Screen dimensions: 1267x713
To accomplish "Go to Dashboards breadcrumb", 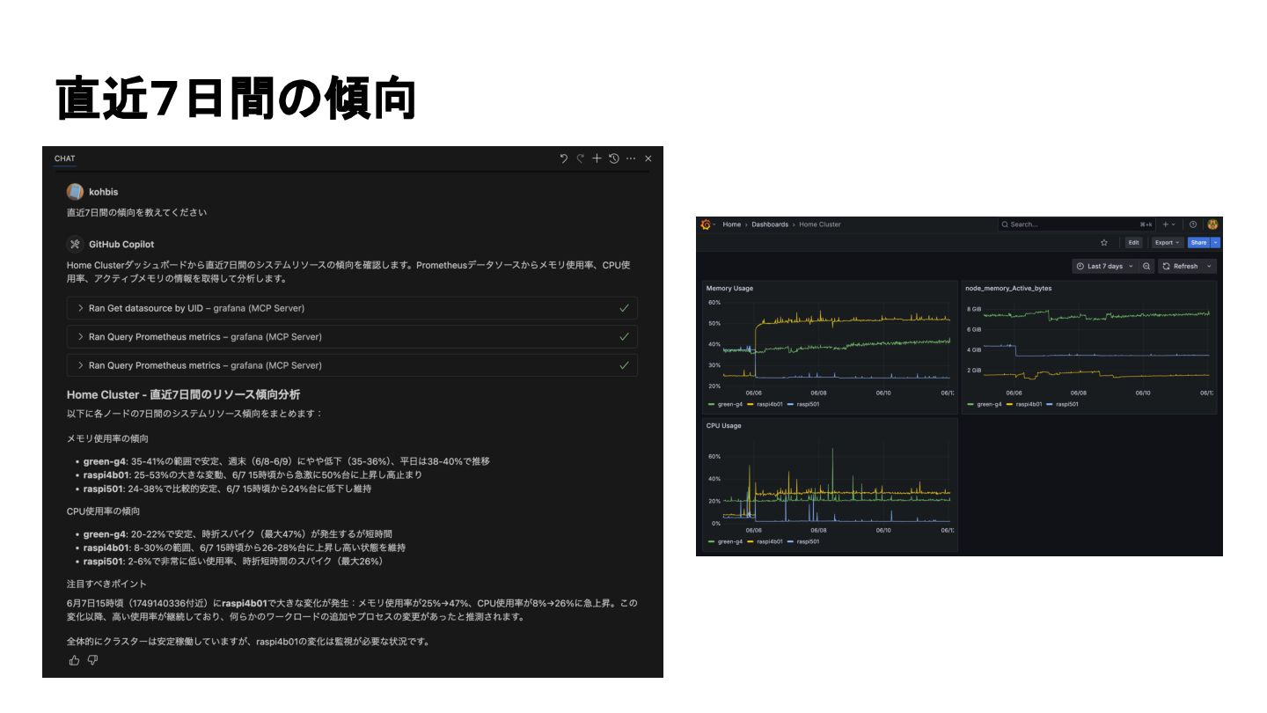I will 770,224.
